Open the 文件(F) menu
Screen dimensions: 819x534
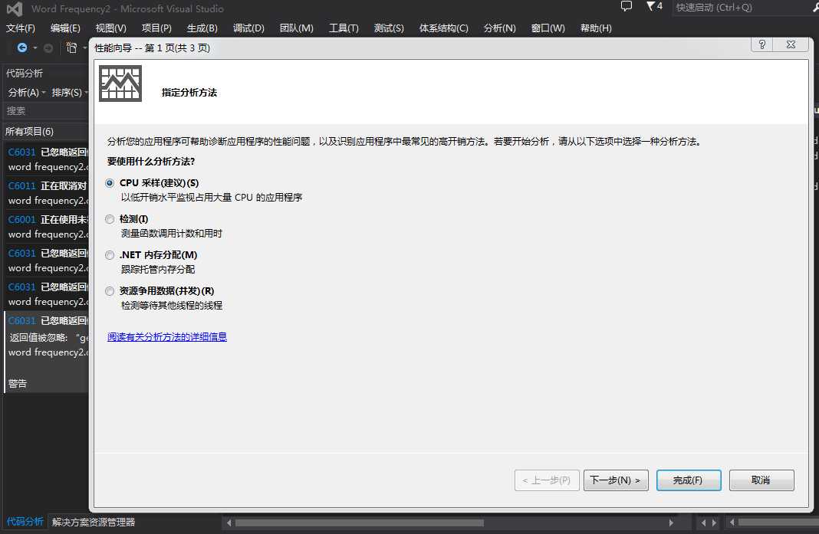click(x=21, y=28)
